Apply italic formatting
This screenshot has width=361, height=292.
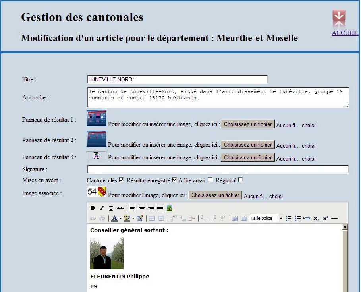point(102,208)
